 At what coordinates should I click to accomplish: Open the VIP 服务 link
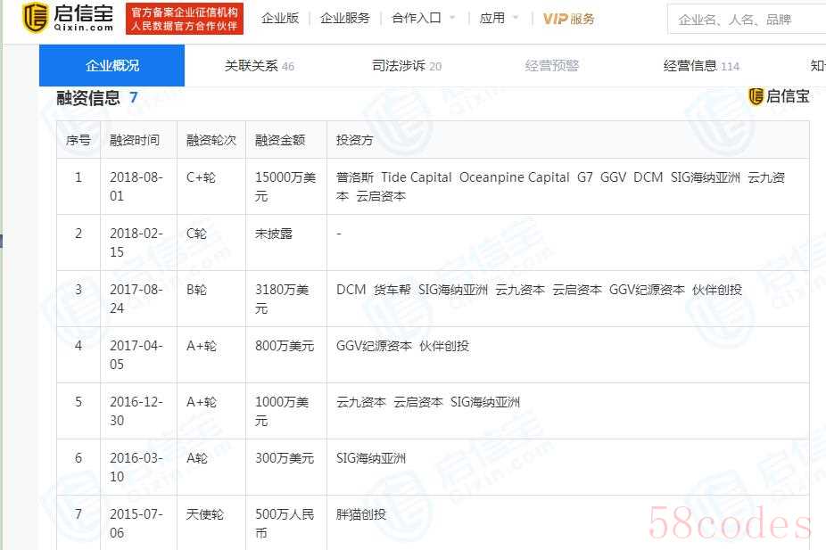(568, 19)
